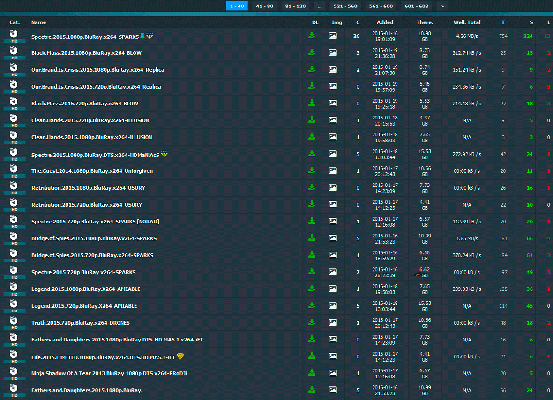The image size is (553, 400).
Task: Sort by Added column header
Action: tap(385, 22)
